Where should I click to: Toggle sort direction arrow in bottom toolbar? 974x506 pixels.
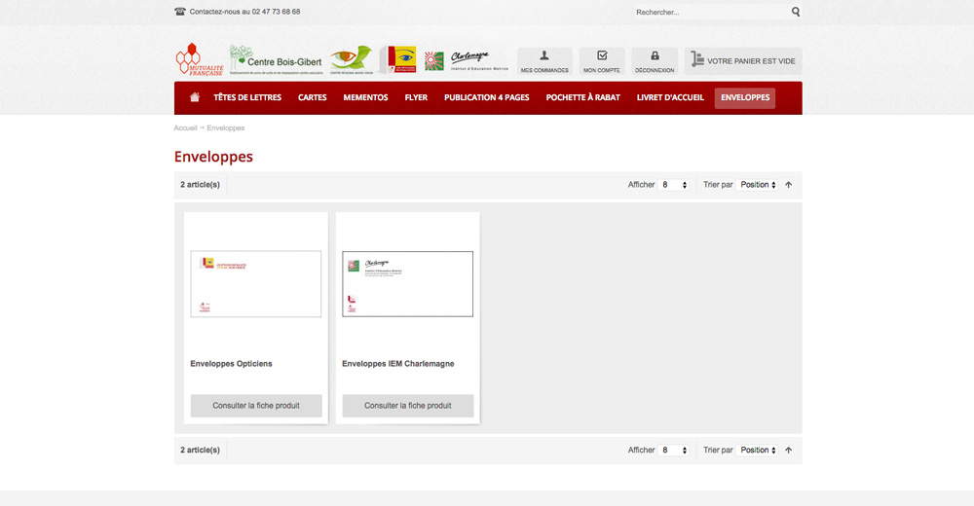point(788,451)
